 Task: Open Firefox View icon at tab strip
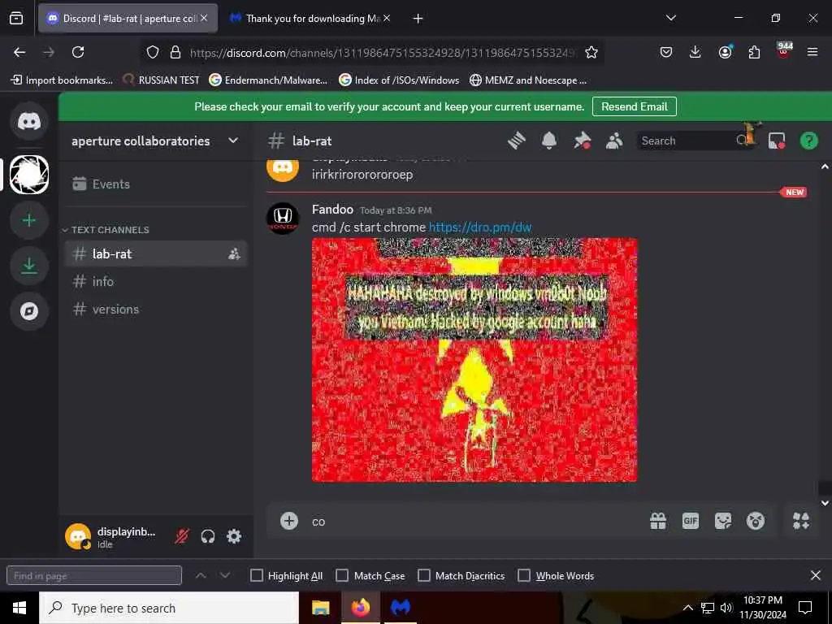(x=16, y=19)
